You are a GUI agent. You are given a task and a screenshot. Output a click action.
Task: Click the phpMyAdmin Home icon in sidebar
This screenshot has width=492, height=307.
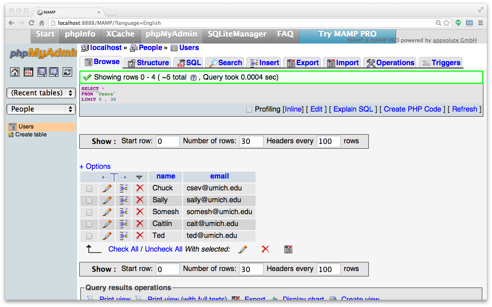15,72
